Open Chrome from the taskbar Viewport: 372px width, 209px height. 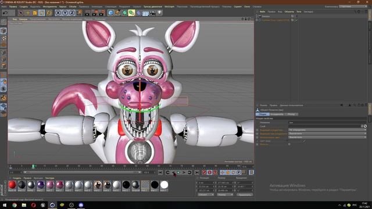(x=15, y=205)
